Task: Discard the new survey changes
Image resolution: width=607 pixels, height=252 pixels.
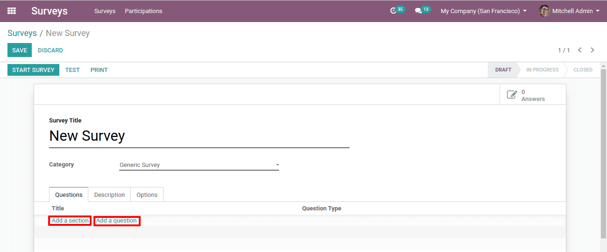Action: click(x=50, y=50)
